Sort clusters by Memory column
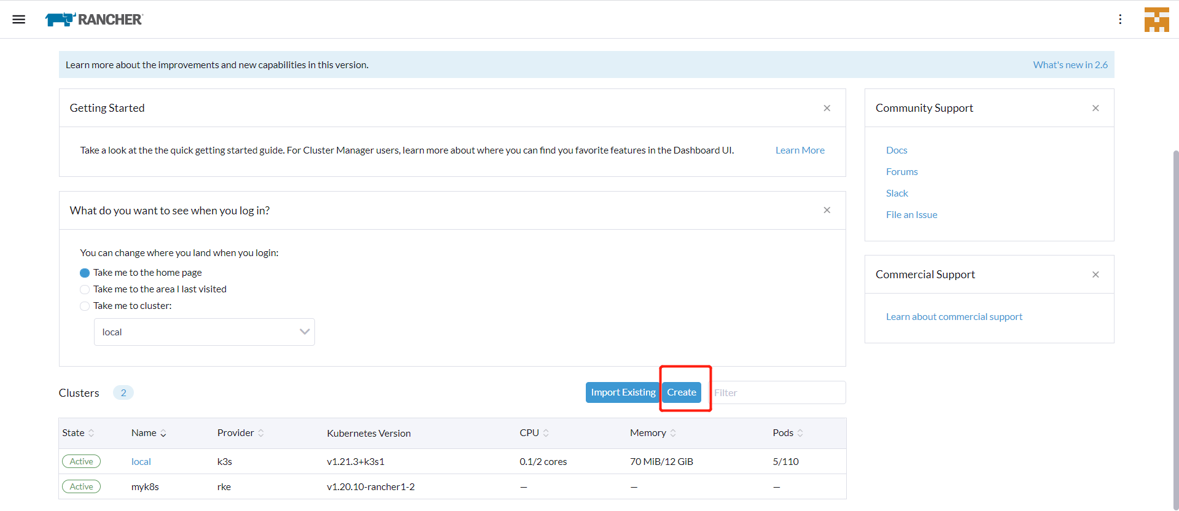 (652, 433)
